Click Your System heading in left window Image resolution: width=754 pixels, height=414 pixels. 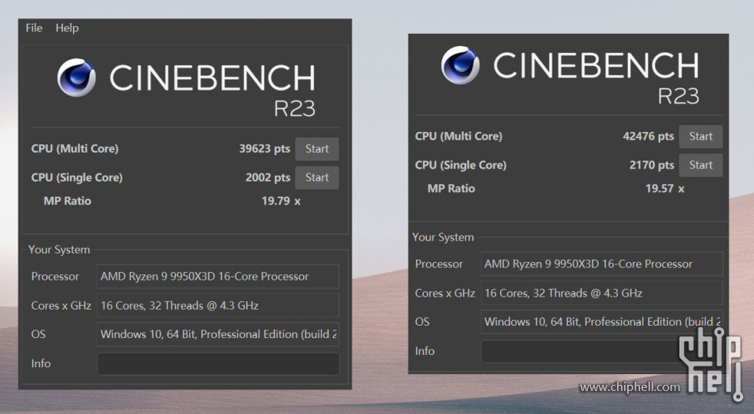(x=59, y=250)
